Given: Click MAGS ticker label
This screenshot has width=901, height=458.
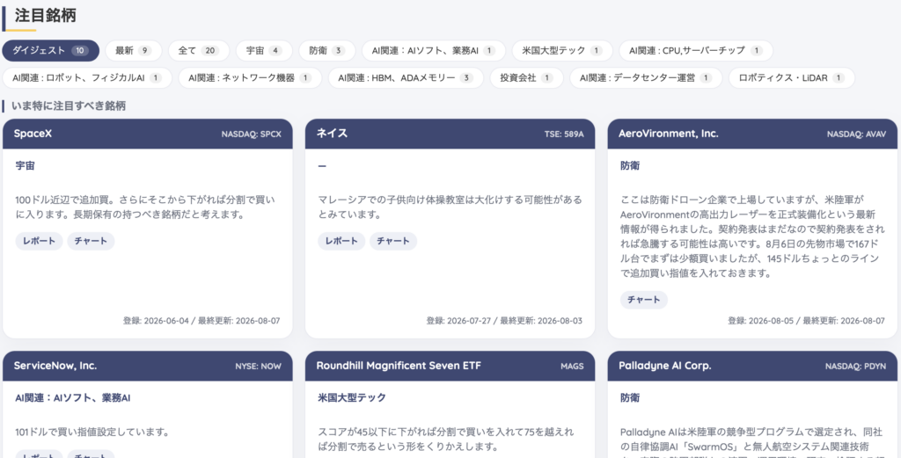Looking at the screenshot, I should tap(572, 367).
